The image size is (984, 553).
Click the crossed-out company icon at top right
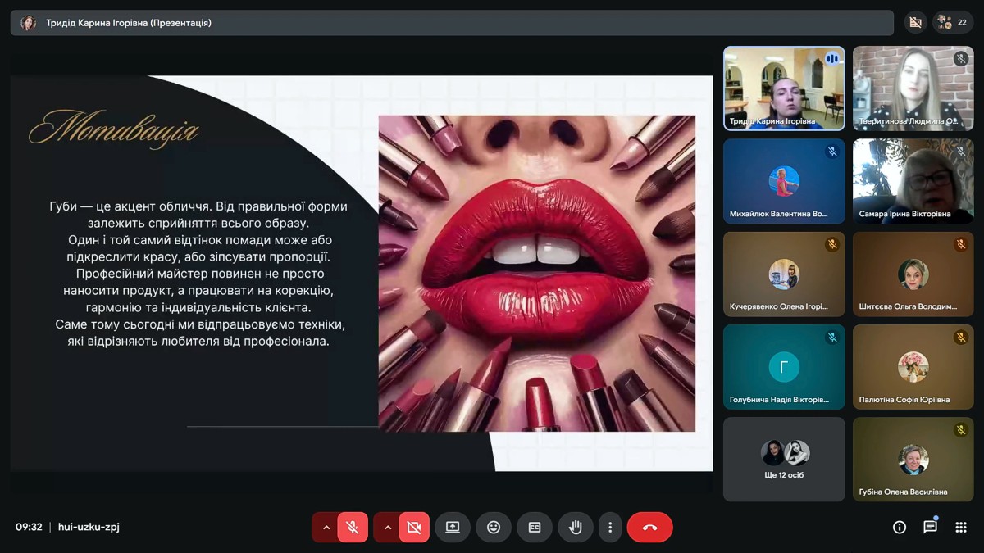pyautogui.click(x=916, y=23)
